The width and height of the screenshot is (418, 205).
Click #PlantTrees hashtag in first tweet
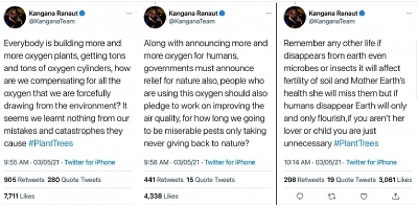(51, 143)
